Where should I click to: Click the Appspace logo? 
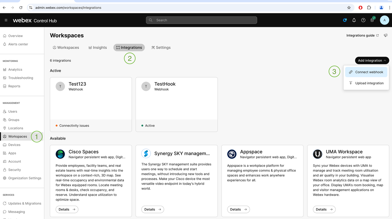[x=232, y=154]
